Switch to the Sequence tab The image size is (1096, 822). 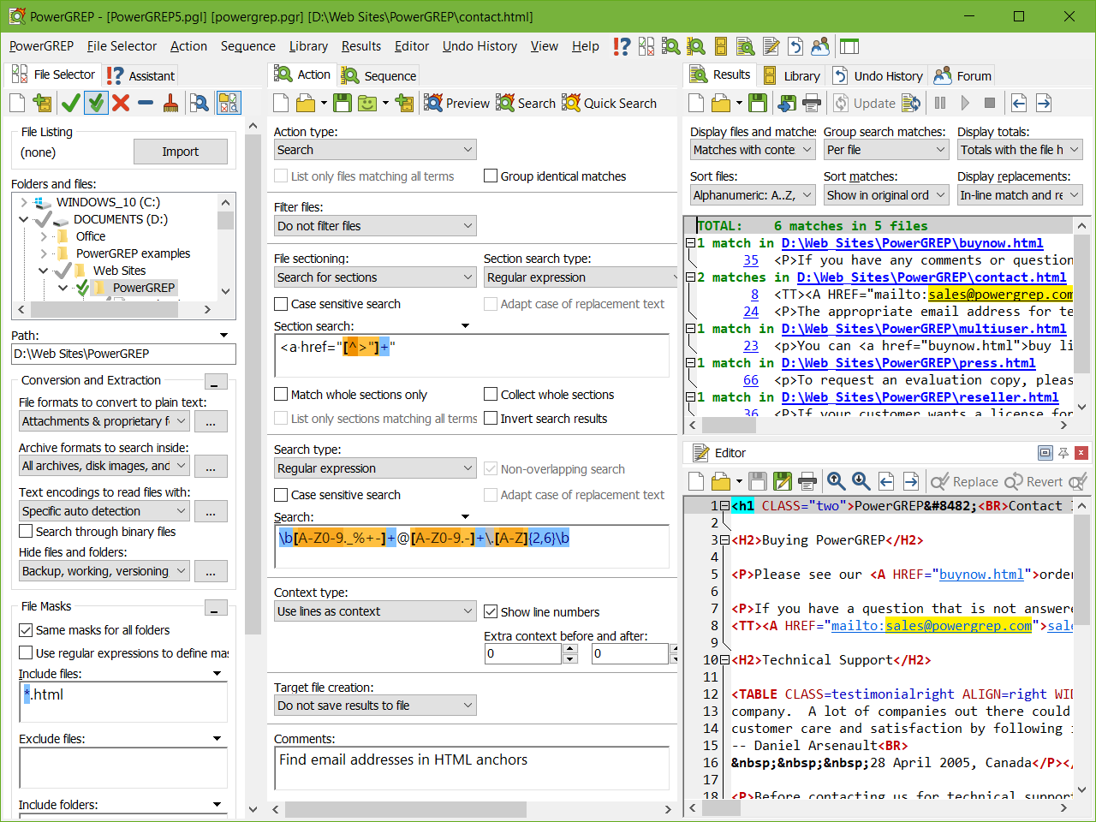[x=378, y=75]
